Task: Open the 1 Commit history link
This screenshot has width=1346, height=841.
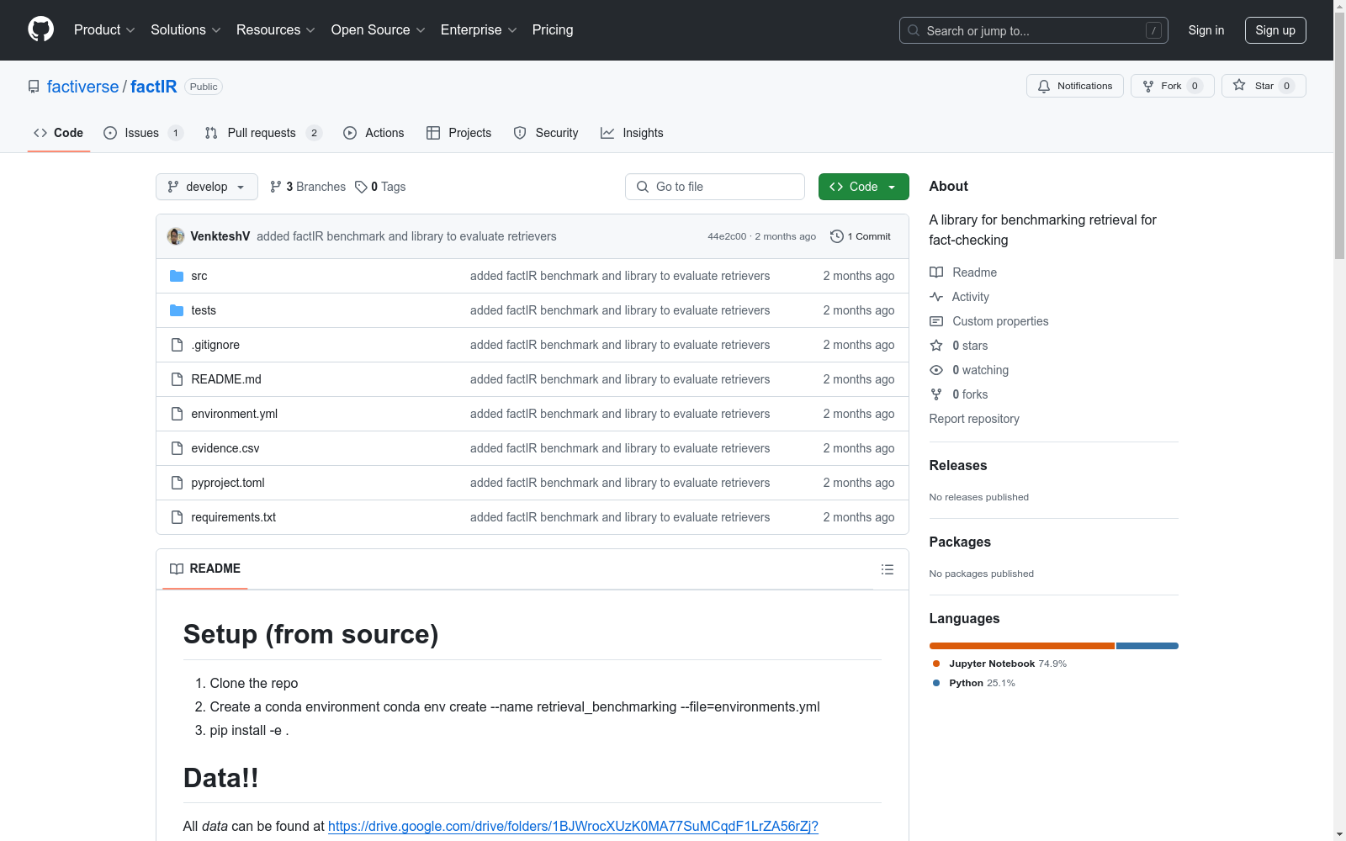Action: (861, 236)
